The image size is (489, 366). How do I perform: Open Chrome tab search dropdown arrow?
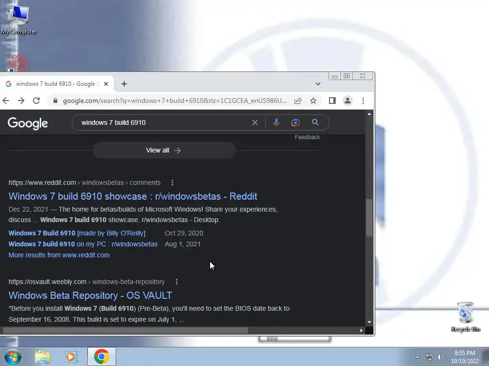(x=318, y=84)
